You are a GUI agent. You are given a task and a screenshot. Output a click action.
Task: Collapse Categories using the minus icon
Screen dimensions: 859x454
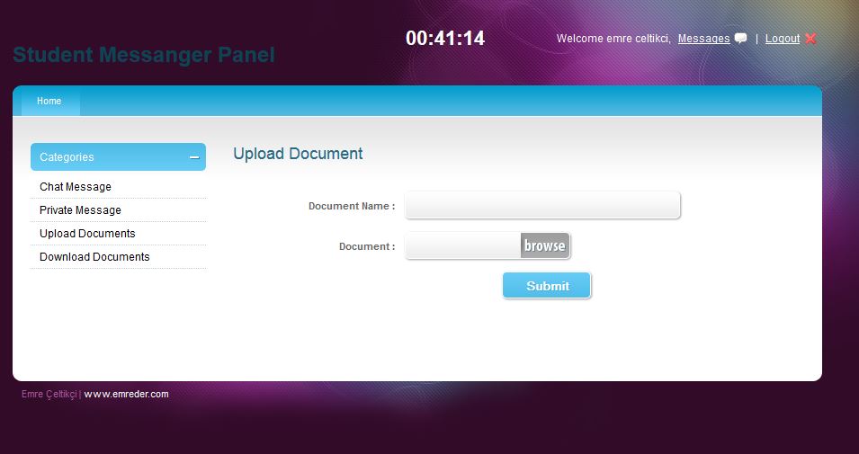point(194,157)
